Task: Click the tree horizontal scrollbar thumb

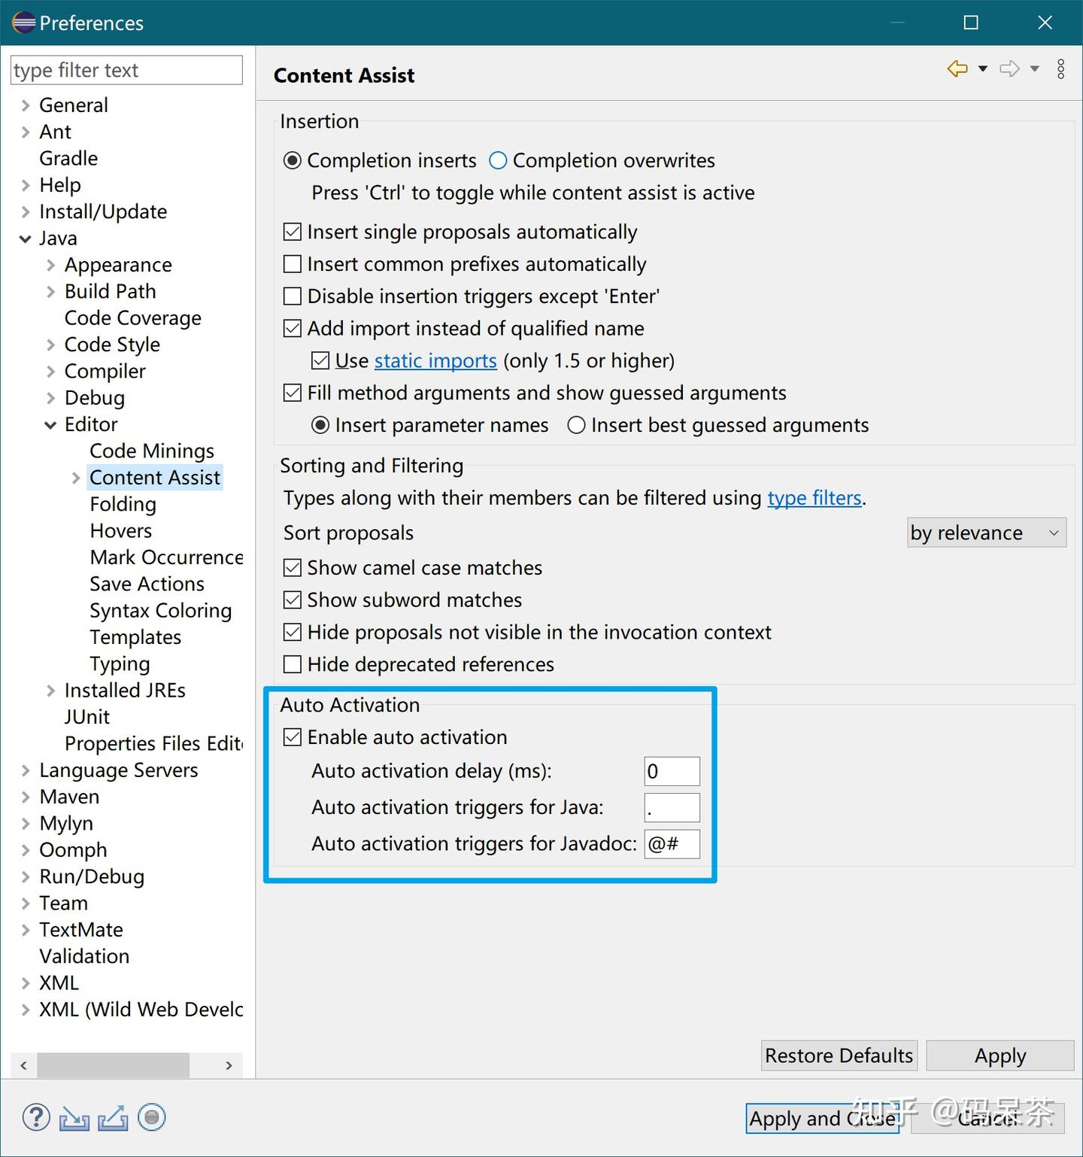Action: coord(113,1065)
